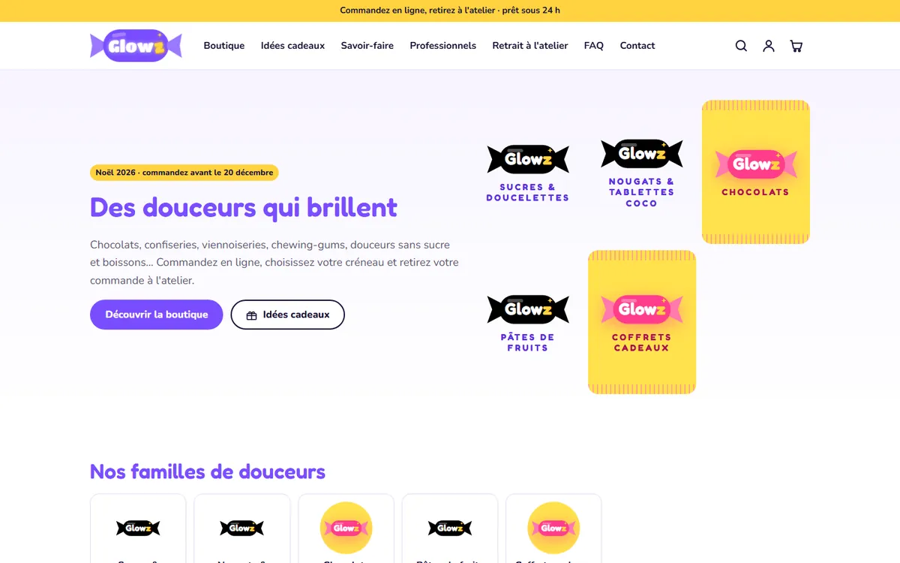
Task: Open the search icon in header
Action: [741, 46]
